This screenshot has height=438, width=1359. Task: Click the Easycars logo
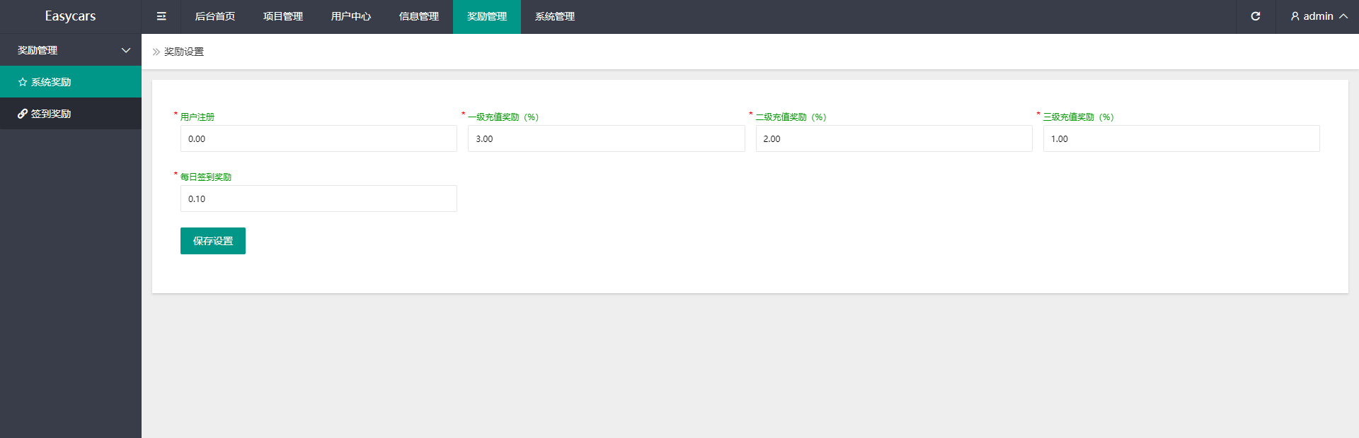point(70,16)
